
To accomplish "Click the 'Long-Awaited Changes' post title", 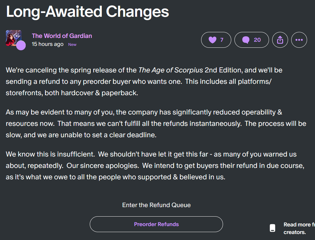I will pyautogui.click(x=88, y=12).
